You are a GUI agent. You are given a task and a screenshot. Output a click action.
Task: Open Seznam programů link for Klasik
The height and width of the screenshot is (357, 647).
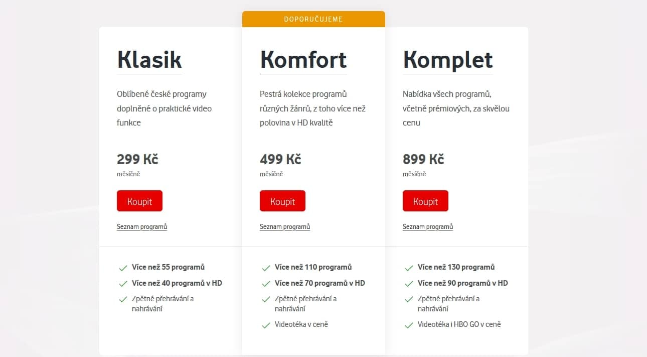click(x=142, y=226)
